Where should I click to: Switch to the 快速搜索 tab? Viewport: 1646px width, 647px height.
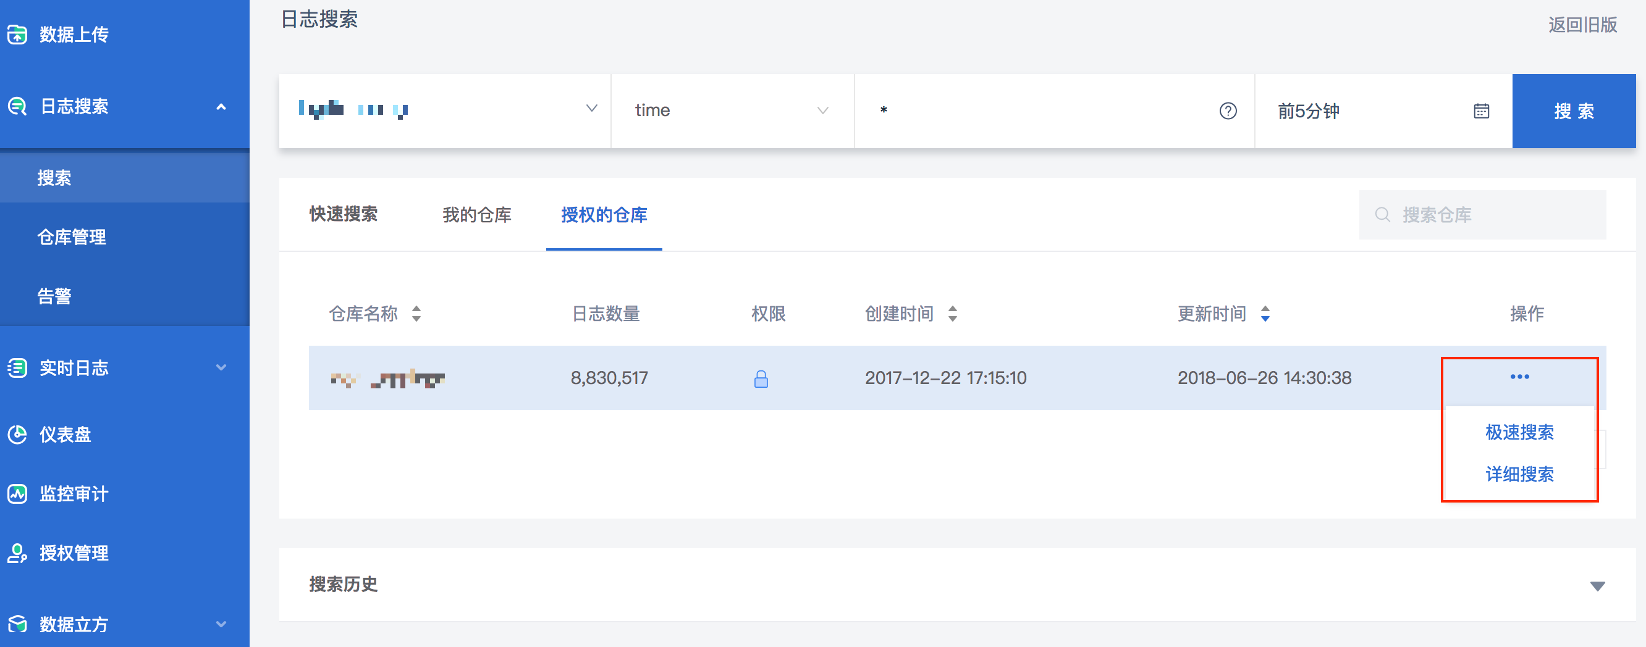pos(344,215)
